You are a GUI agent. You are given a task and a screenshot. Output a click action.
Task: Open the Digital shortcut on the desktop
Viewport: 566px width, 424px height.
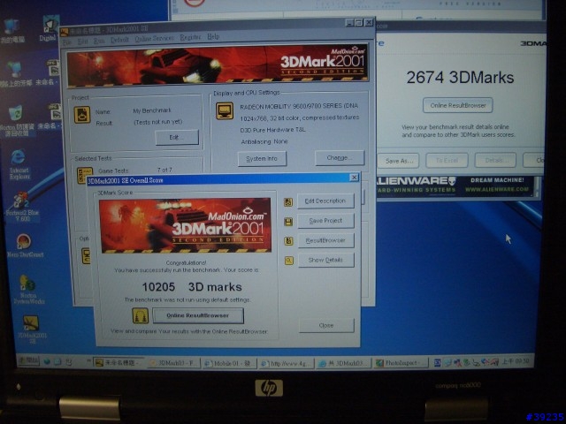49,27
